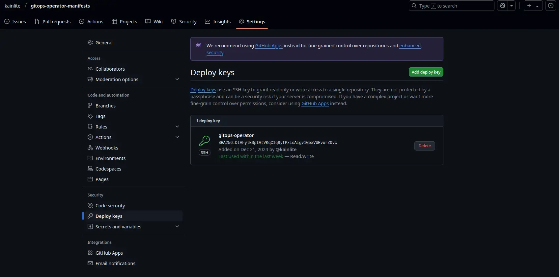559x277 pixels.
Task: Open the Pull requests tab
Action: [52, 22]
